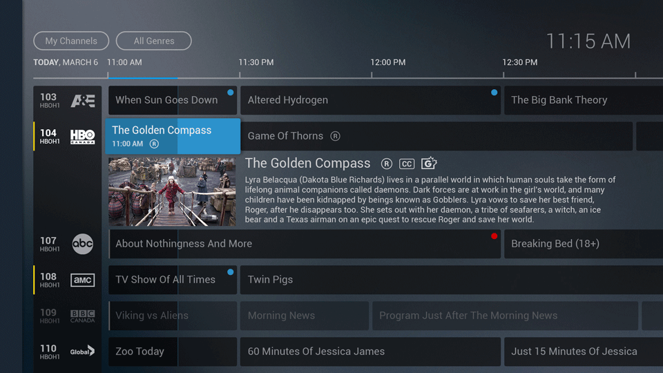Click red recording dot on About Nothingness And More
Screen dimensions: 663x373
[494, 236]
